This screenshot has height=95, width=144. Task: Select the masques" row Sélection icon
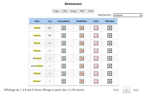(x=110, y=81)
